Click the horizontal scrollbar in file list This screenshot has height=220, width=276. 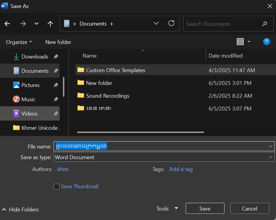[140, 132]
